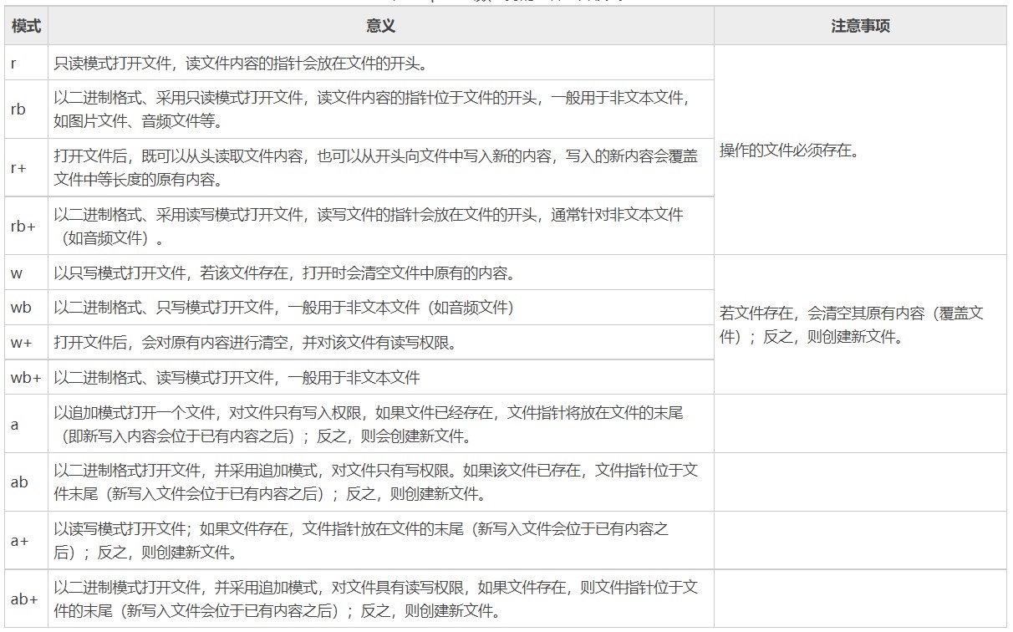Click the wb mode cell

(x=21, y=308)
